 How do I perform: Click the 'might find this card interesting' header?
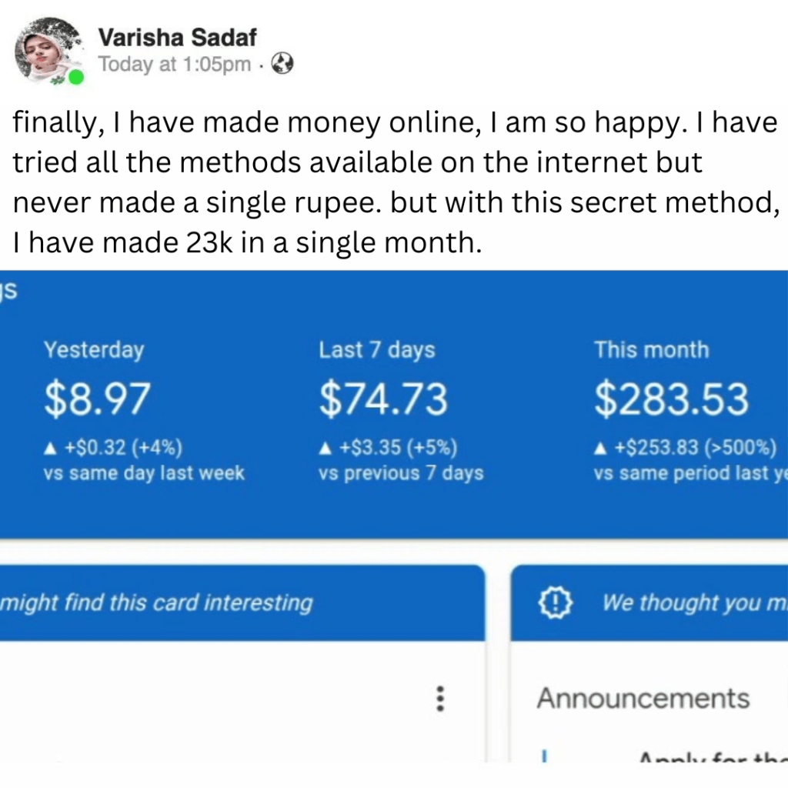click(x=157, y=603)
